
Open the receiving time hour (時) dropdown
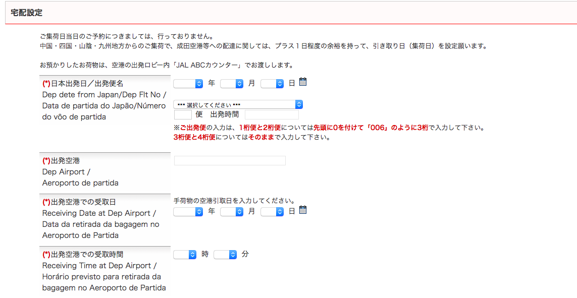point(185,255)
